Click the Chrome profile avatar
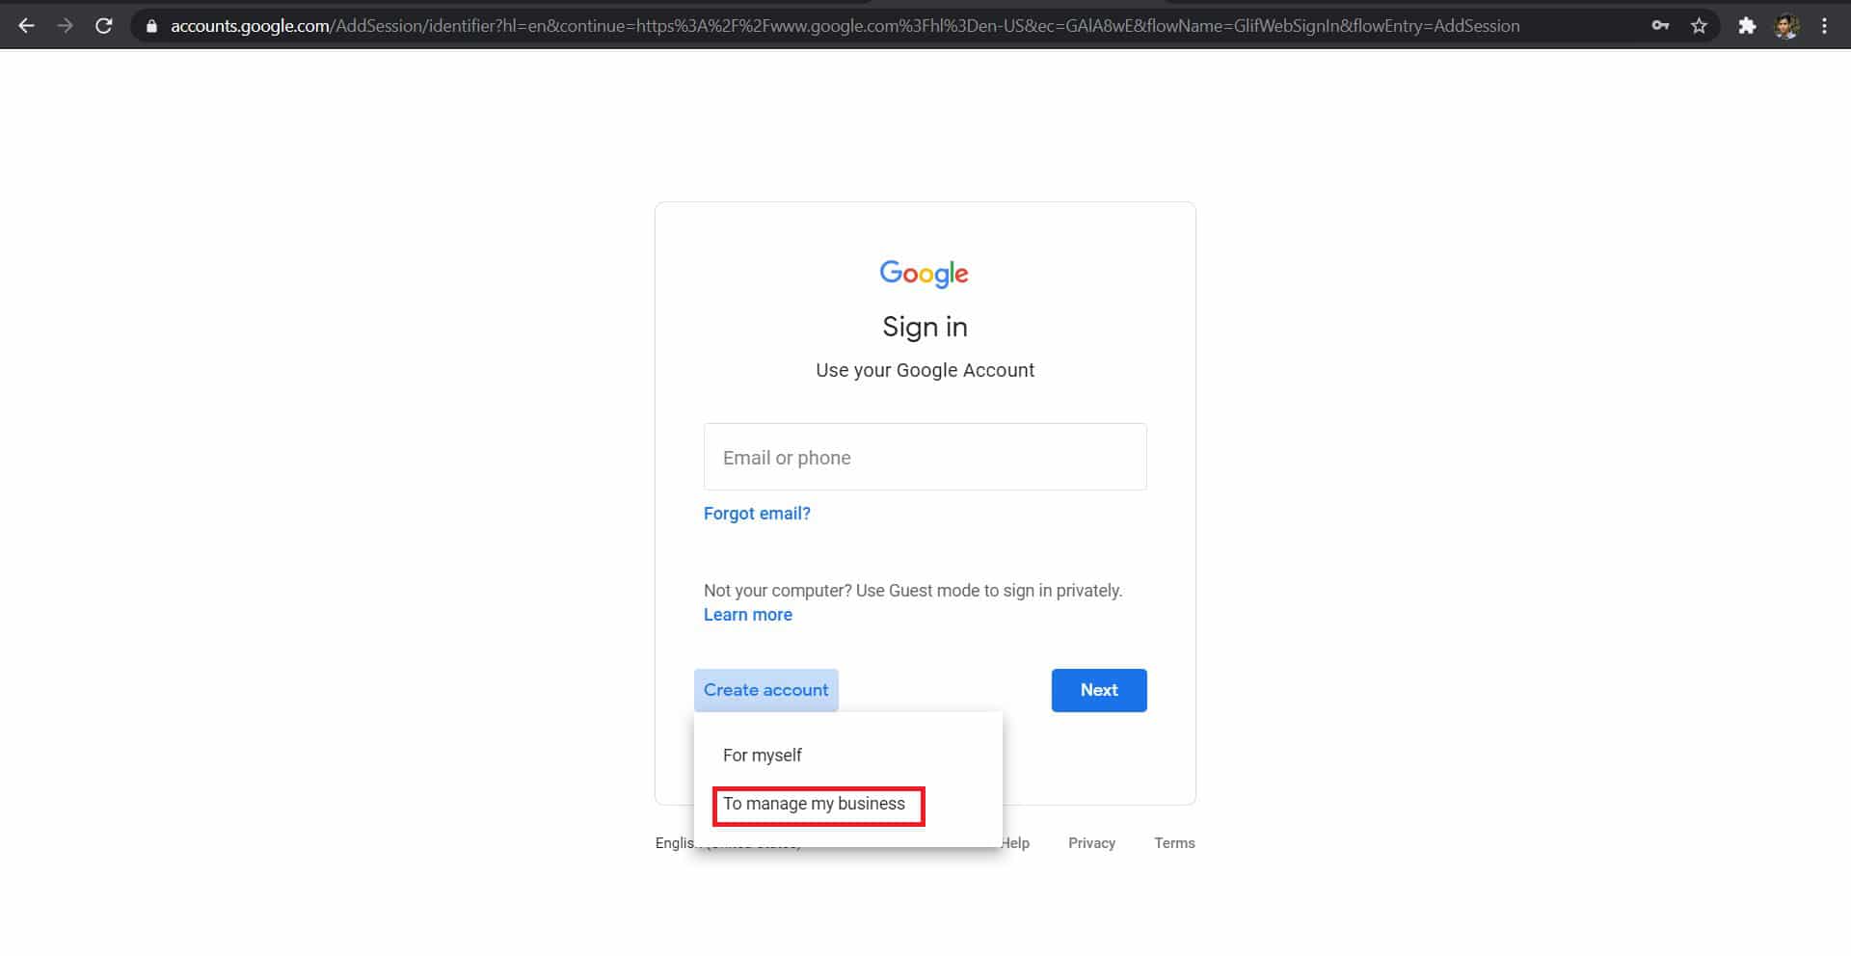Screen dimensions: 1851x956 (x=1787, y=26)
